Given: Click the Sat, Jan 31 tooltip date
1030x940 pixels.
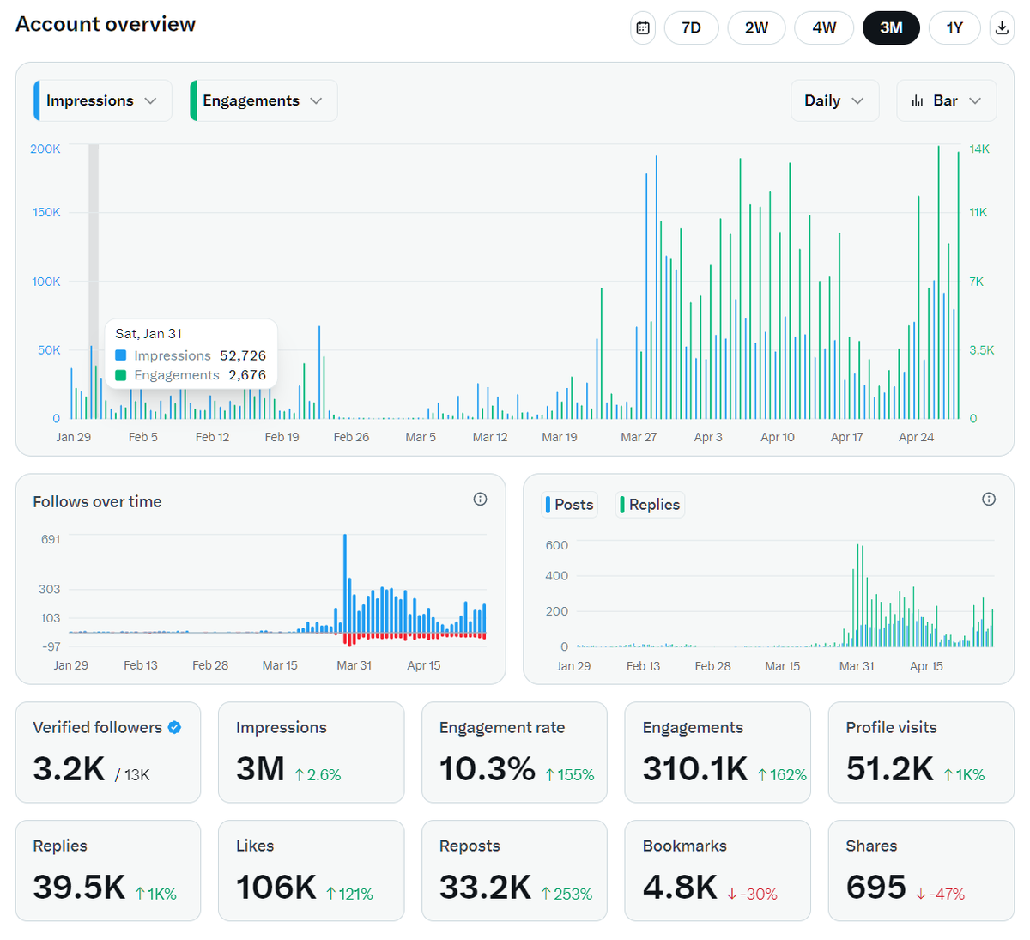Looking at the screenshot, I should click(148, 333).
